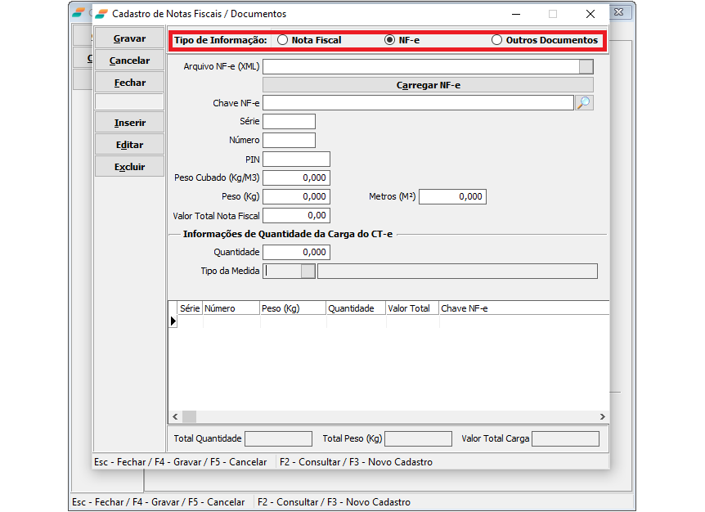This screenshot has height=512, width=705.
Task: Click the app logo in the dialog title bar
Action: tap(101, 14)
